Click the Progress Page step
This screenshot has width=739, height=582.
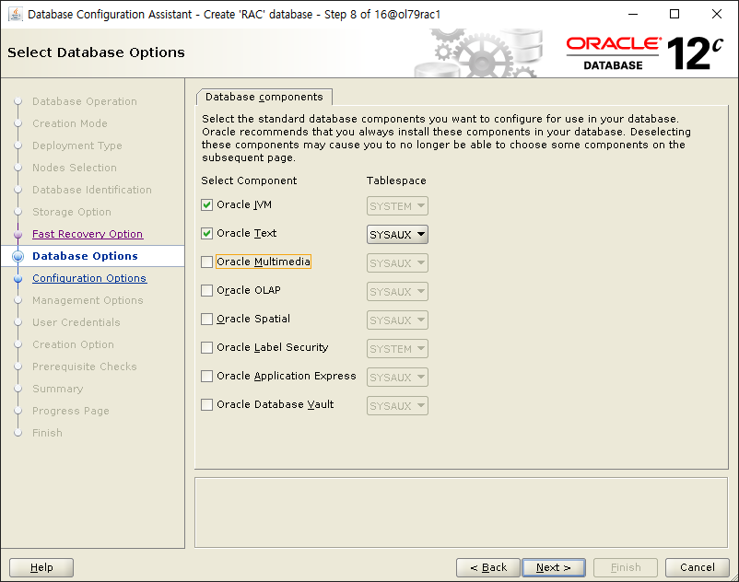pos(71,411)
